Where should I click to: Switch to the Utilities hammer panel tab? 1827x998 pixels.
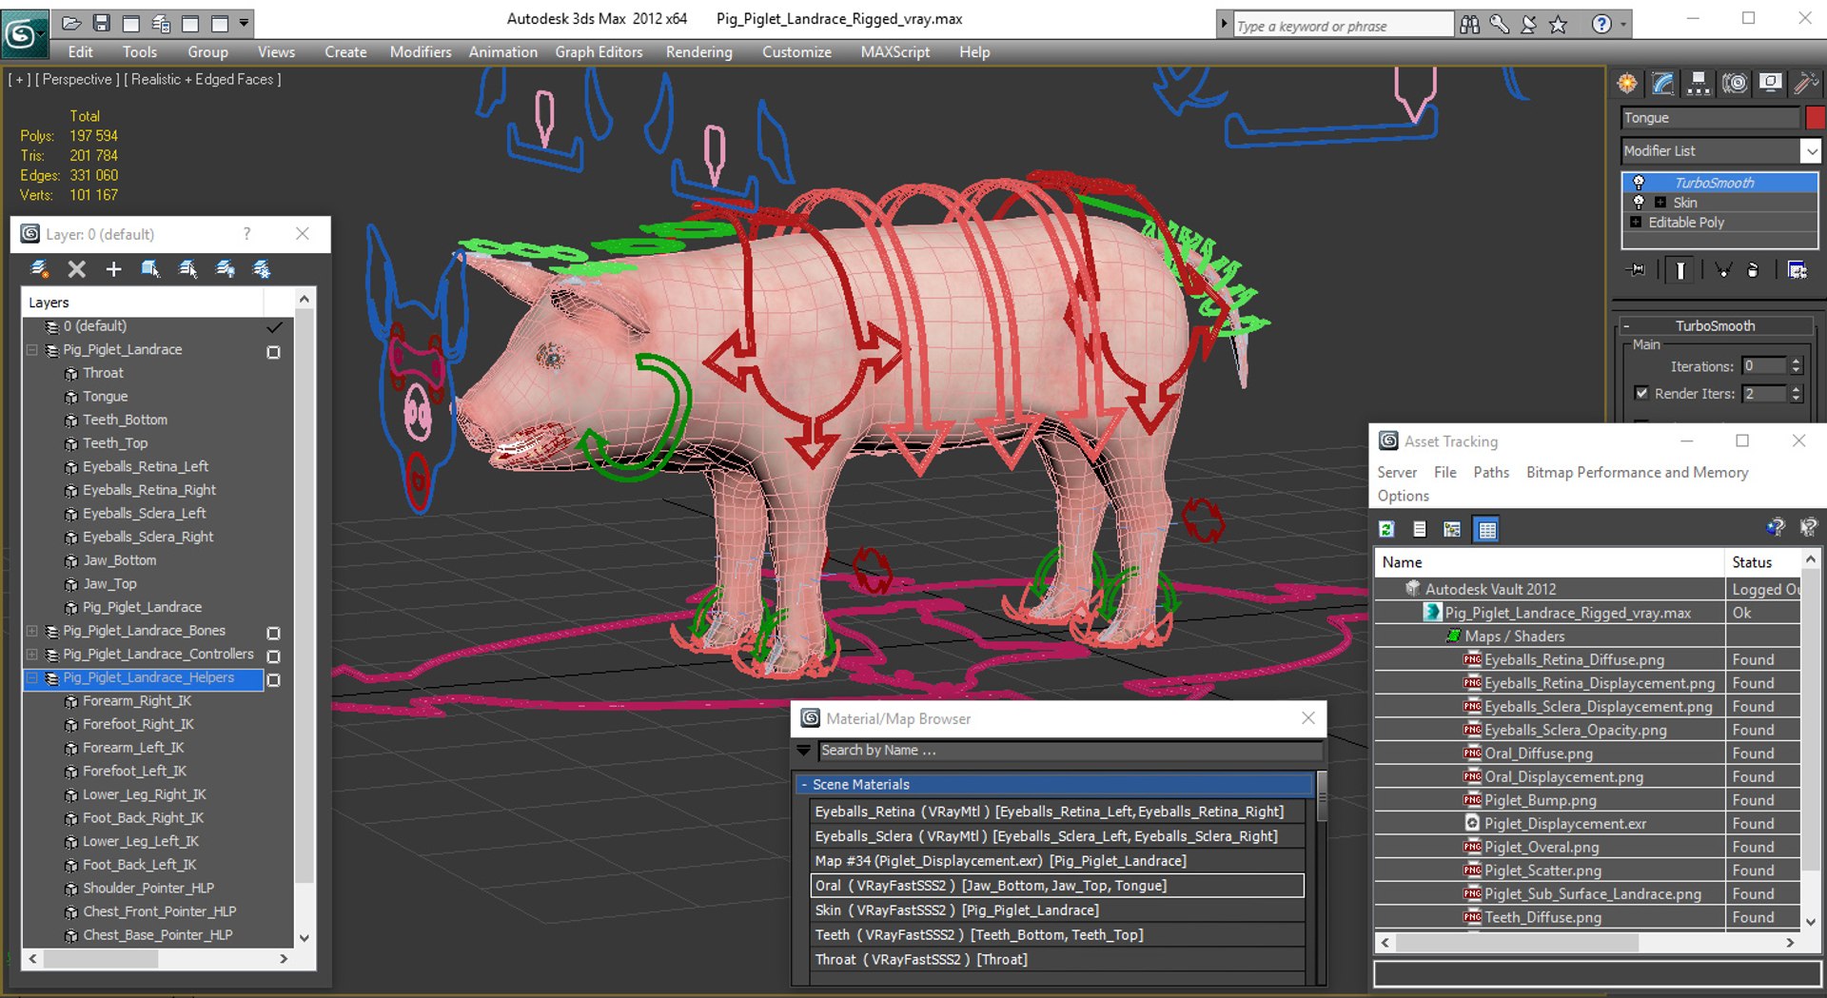pos(1805,84)
